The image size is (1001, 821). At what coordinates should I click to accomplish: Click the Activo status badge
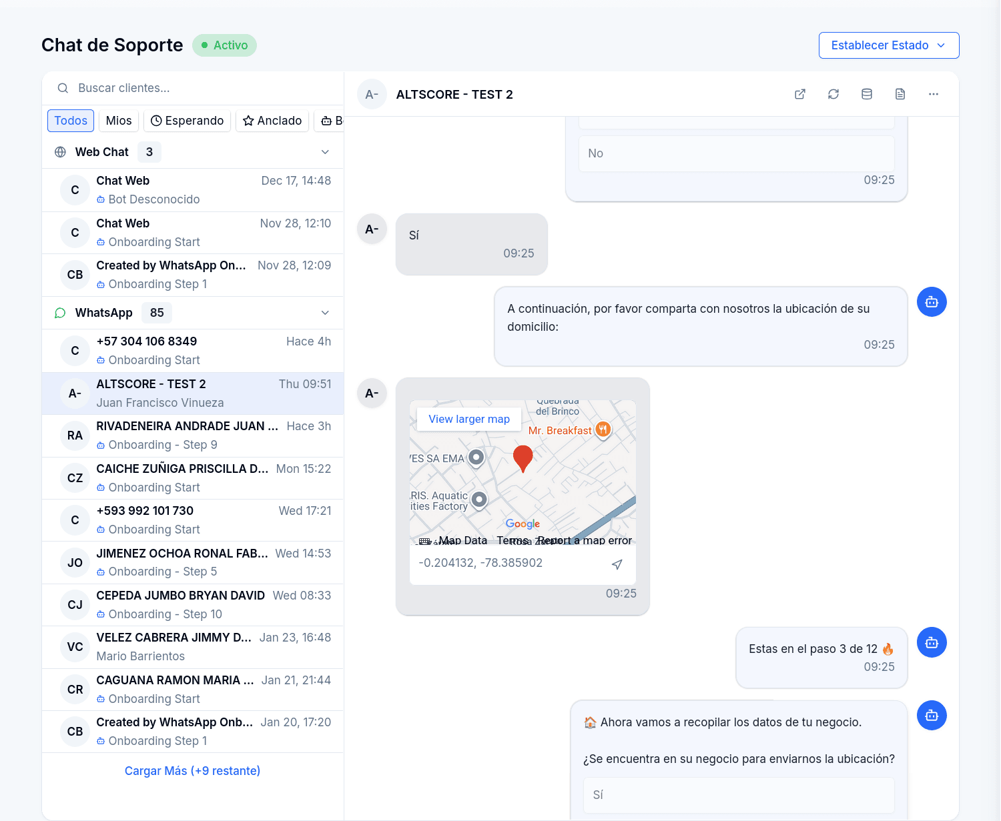(x=224, y=45)
